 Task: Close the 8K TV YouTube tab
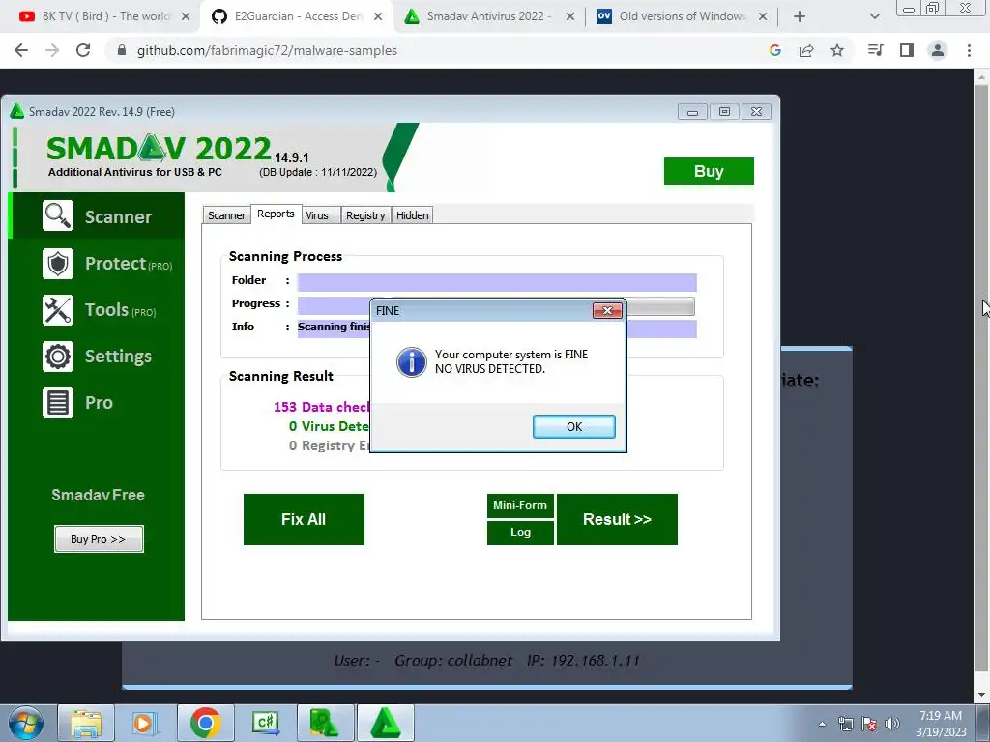[185, 16]
